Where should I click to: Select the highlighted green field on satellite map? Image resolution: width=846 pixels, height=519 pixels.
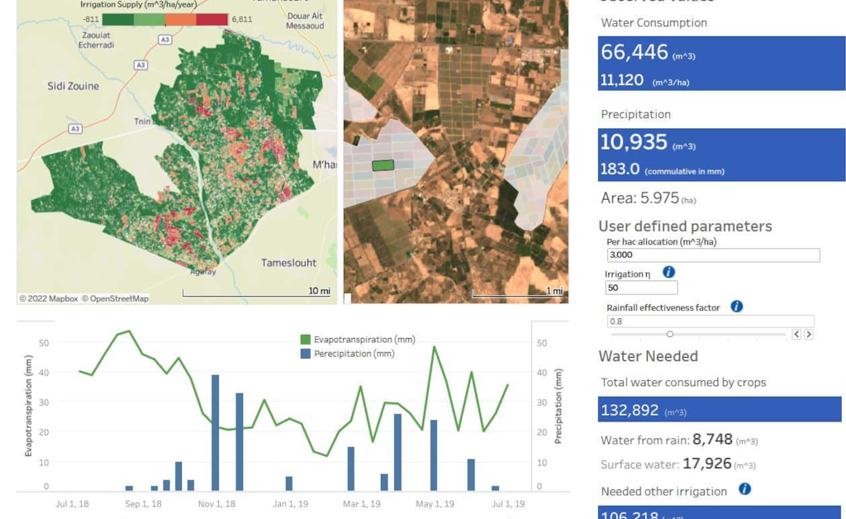383,165
